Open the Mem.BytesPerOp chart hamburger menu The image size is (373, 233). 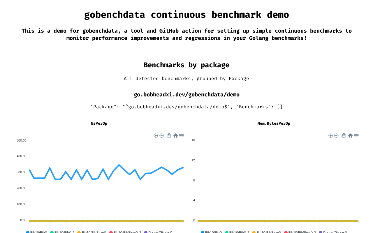(x=356, y=136)
